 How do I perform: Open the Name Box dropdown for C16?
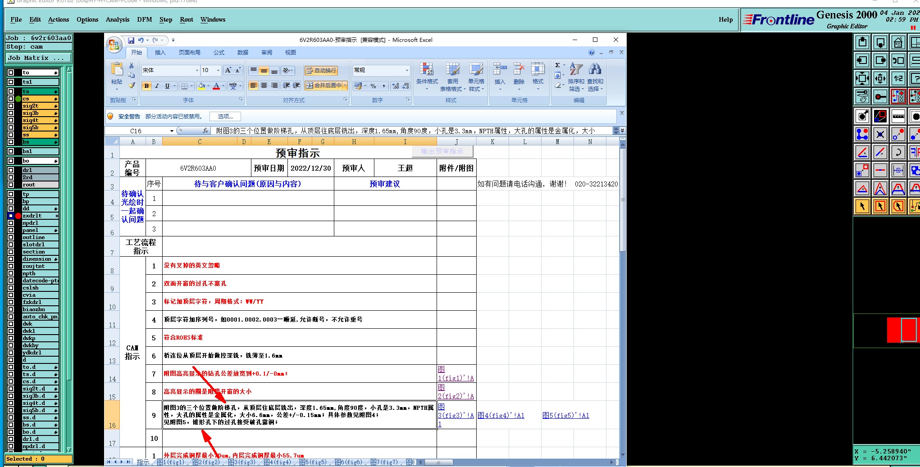point(172,131)
